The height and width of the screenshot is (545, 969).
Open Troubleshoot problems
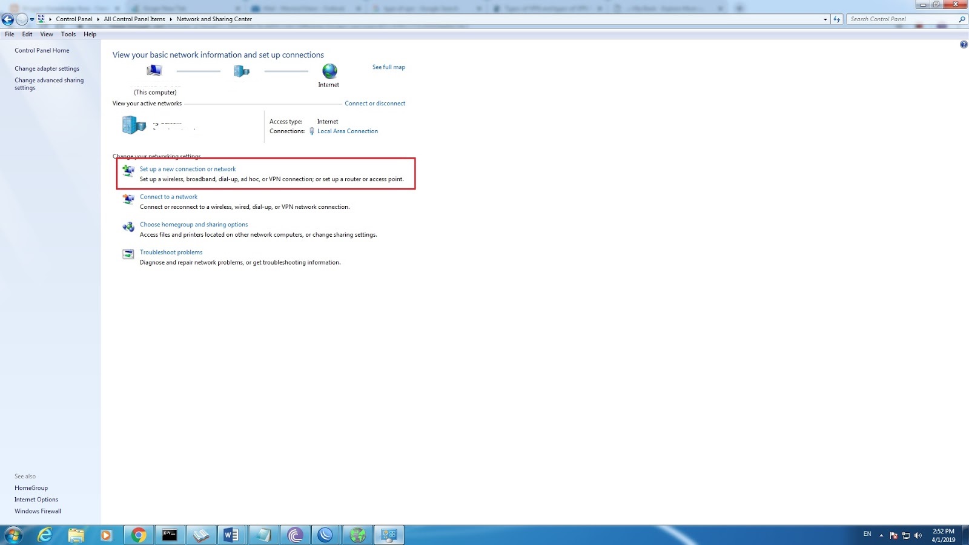point(171,252)
